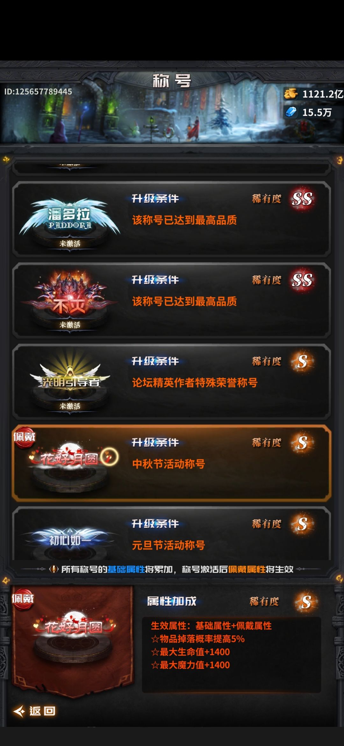This screenshot has height=746, width=344.
Task: Select the Pandora (潘多拉) title emblem
Action: (x=69, y=217)
